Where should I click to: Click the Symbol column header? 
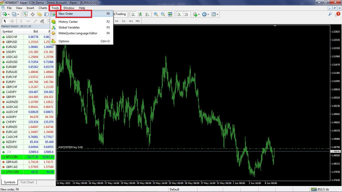coord(12,31)
